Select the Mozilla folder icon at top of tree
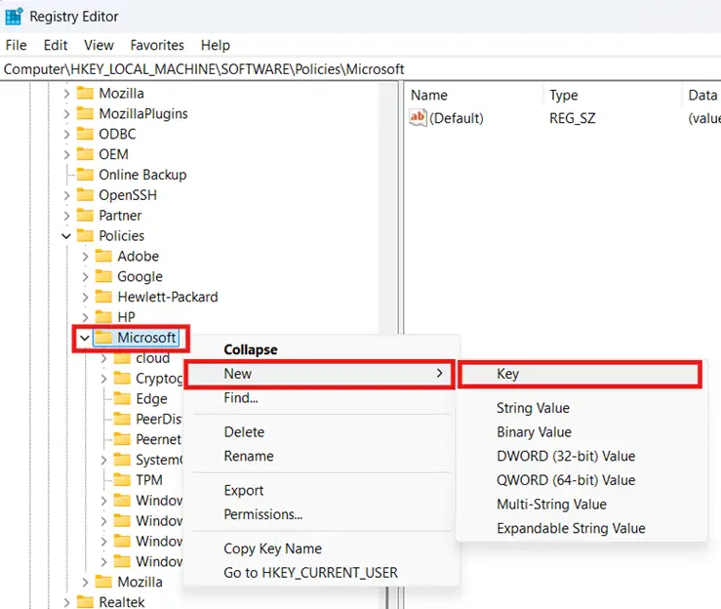This screenshot has width=721, height=609. click(x=85, y=93)
